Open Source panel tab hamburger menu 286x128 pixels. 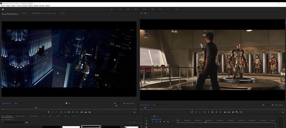[18, 13]
